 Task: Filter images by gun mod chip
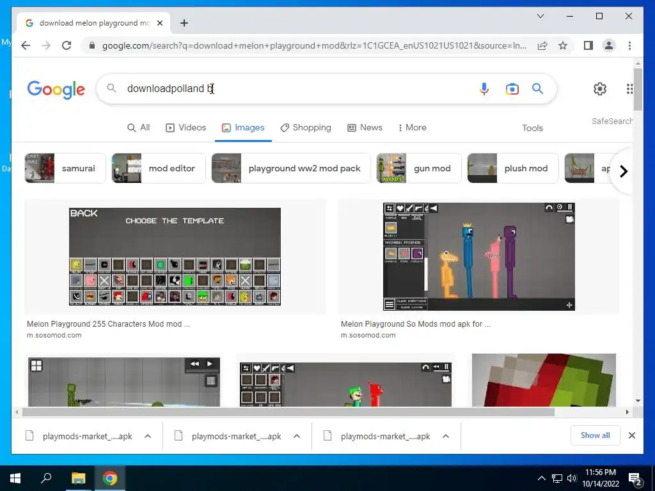click(x=418, y=168)
